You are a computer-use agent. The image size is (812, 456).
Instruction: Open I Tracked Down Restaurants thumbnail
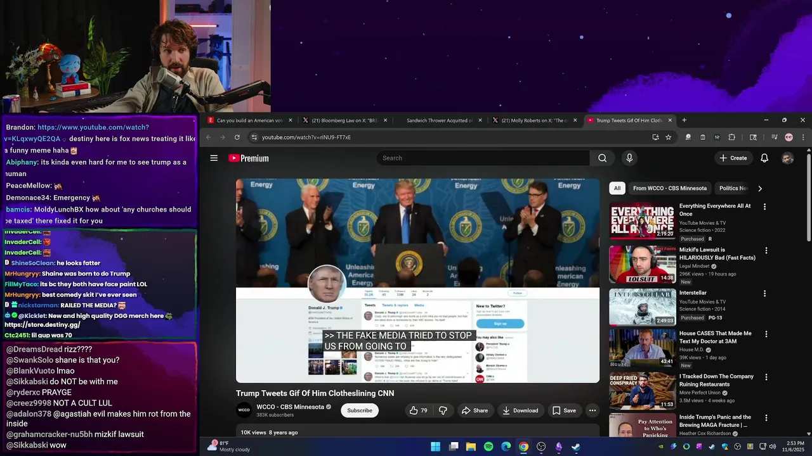[x=643, y=391]
